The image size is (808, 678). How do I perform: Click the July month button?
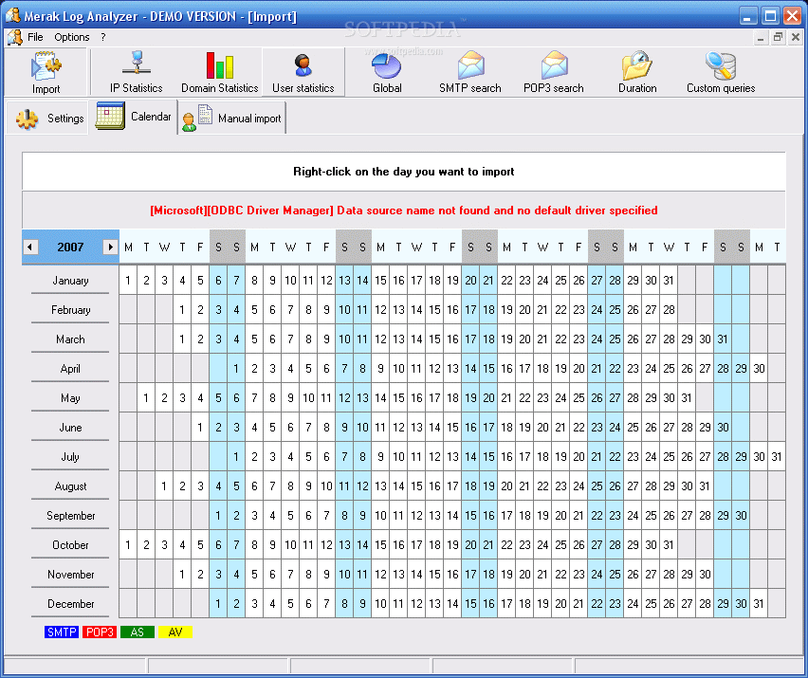point(70,457)
